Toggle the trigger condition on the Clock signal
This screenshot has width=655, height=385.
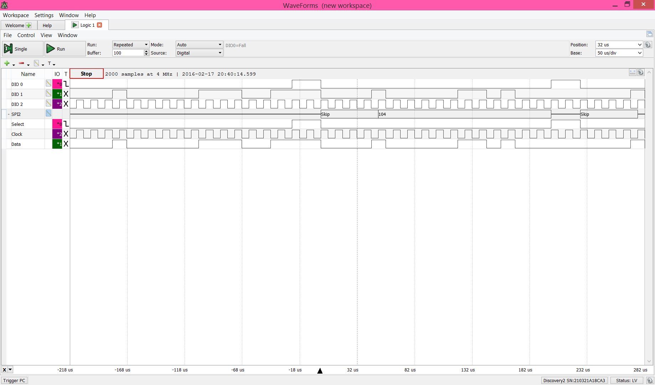66,134
